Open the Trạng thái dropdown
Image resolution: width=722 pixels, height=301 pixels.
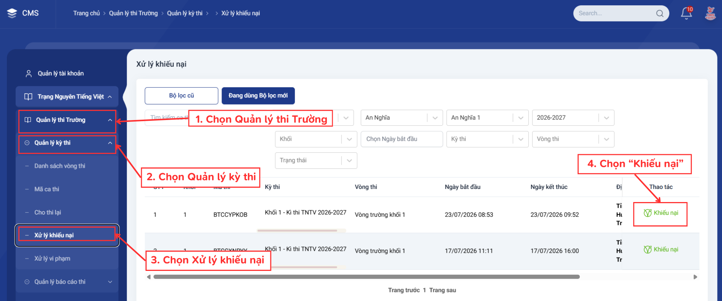click(x=316, y=161)
